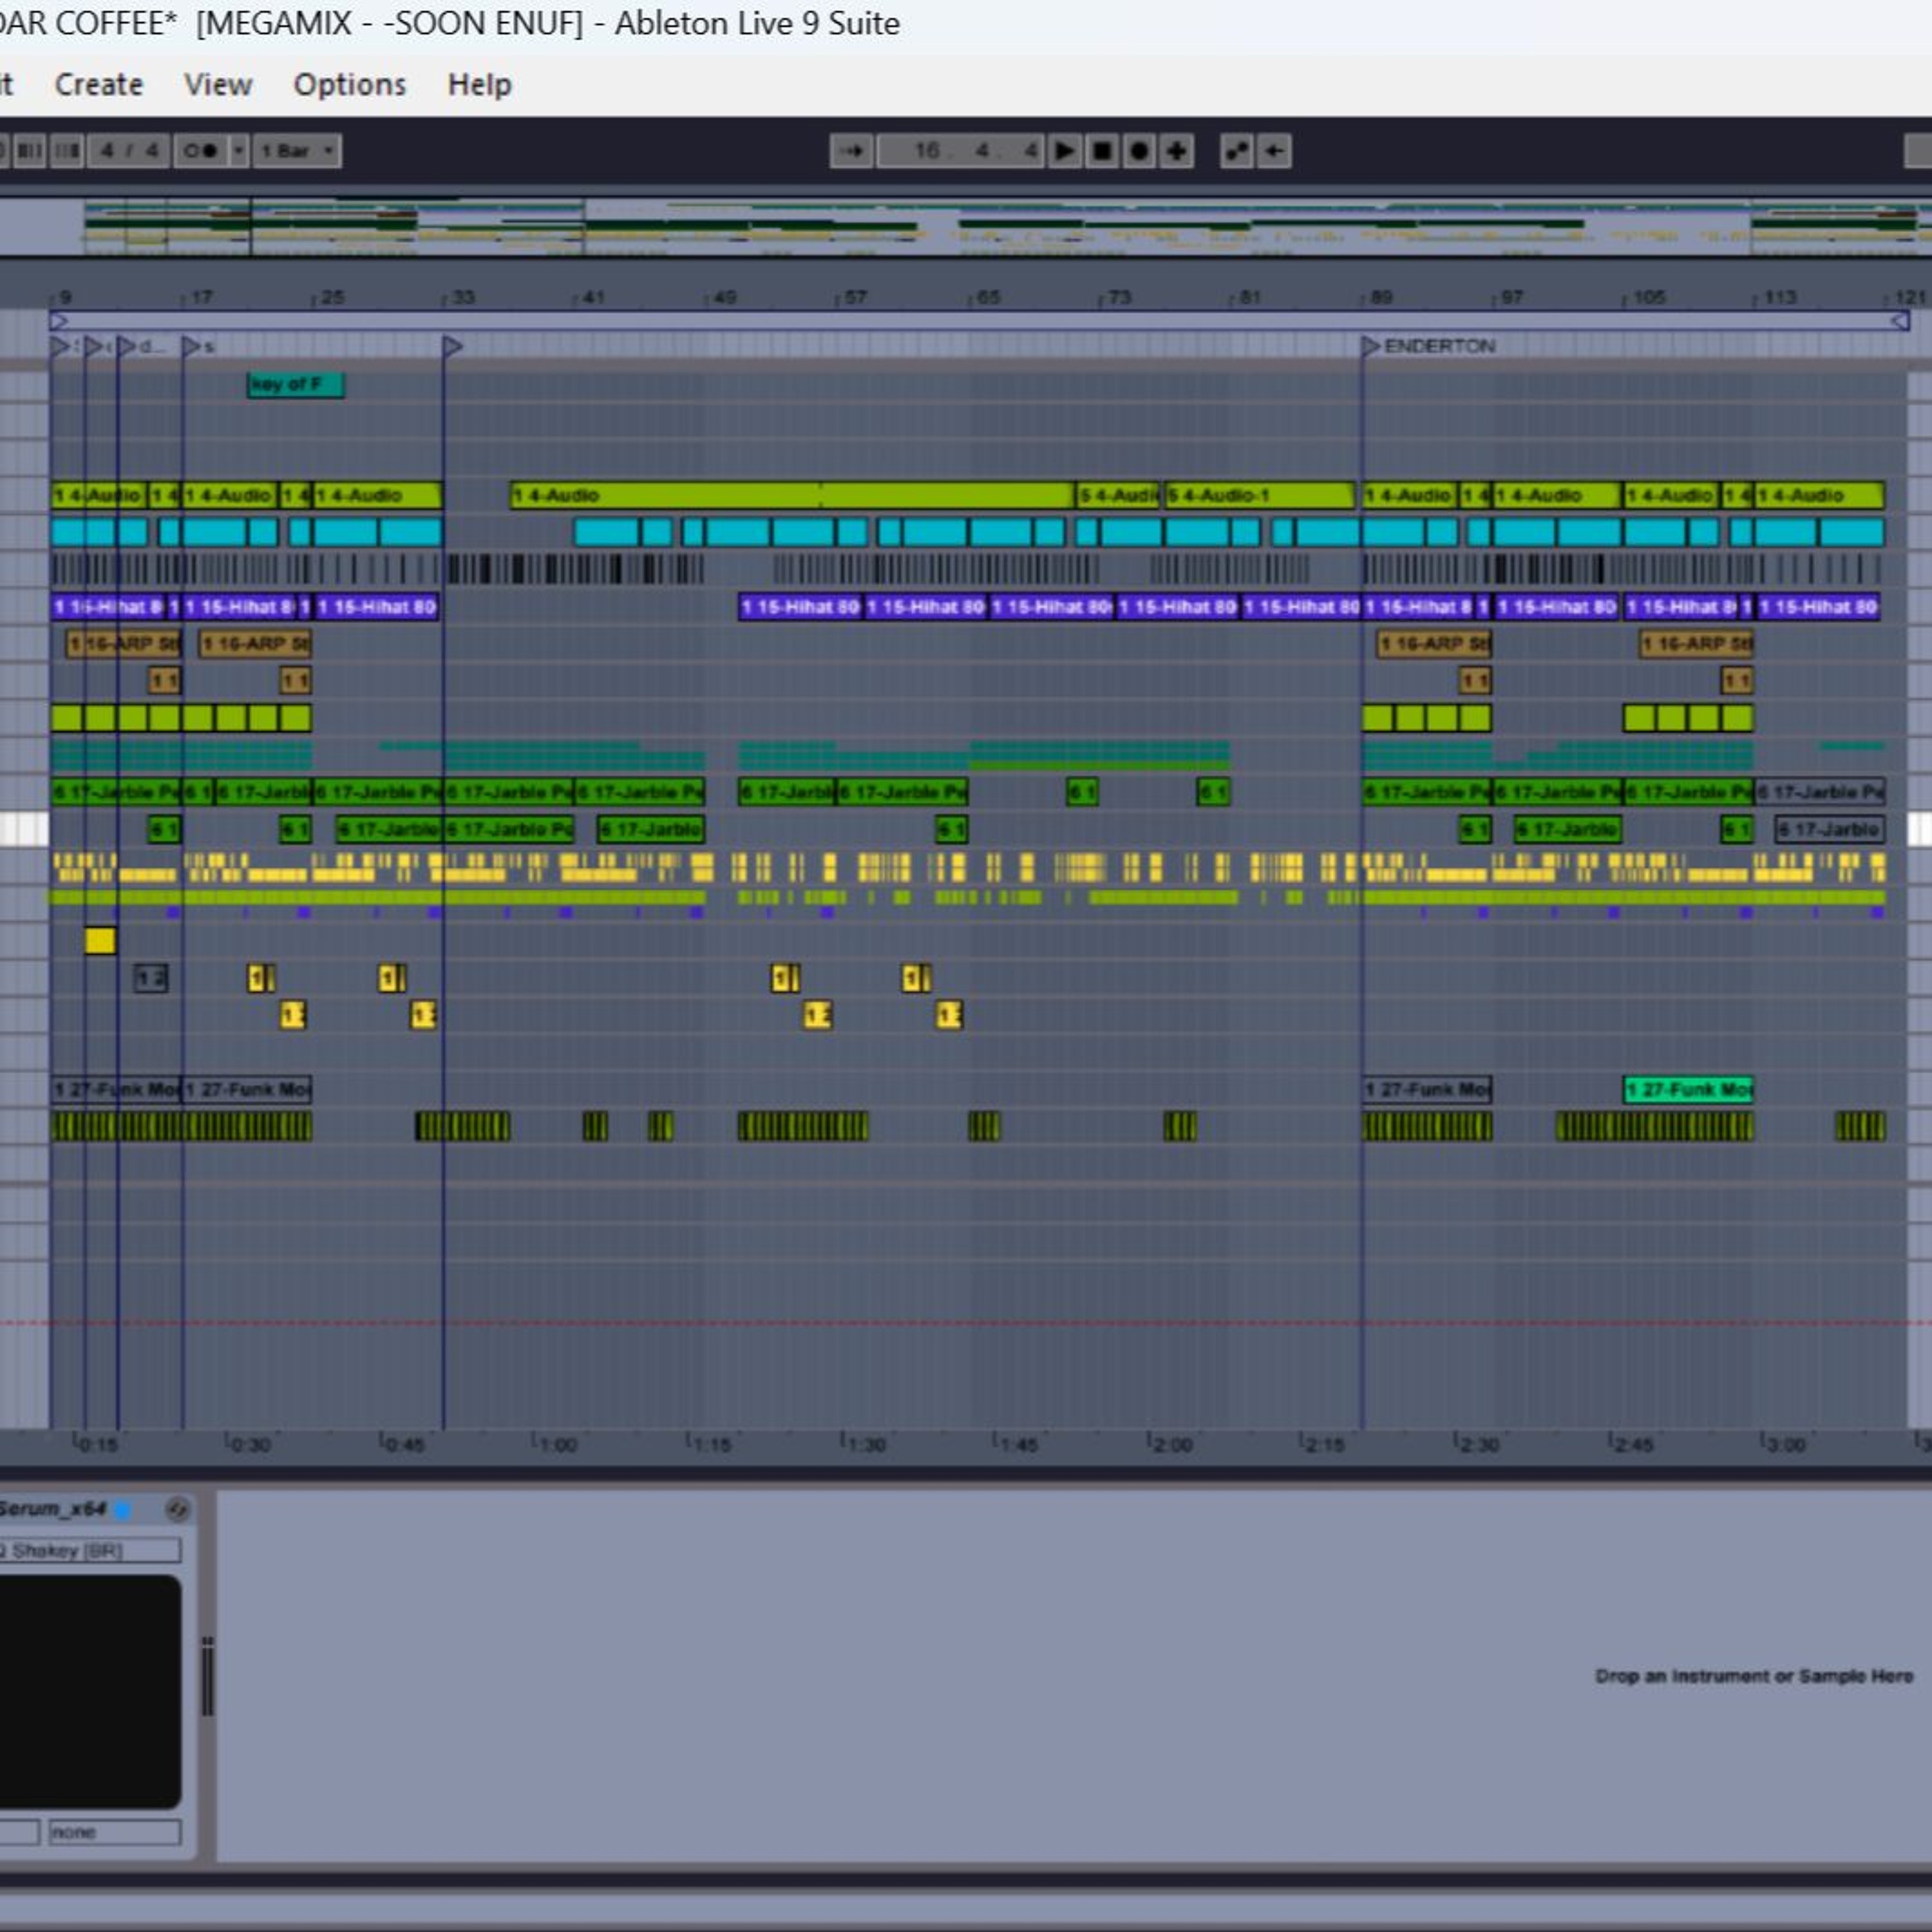Click the arrangement position field 16. 4. 4
Screen dimensions: 1932x1932
[961, 151]
